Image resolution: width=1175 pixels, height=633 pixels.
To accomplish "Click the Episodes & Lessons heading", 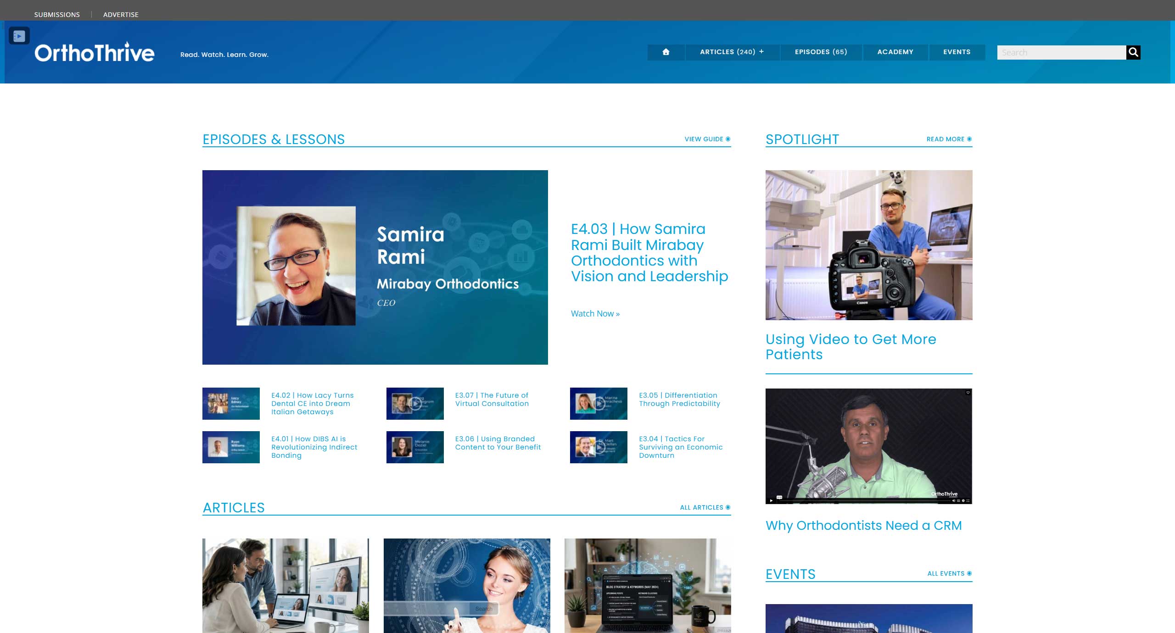I will [274, 139].
